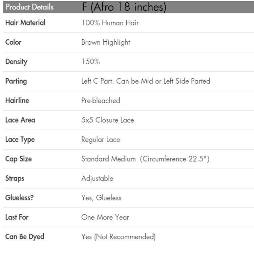The image size is (254, 254).
Task: Click the Hair Material row label
Action: tap(25, 23)
